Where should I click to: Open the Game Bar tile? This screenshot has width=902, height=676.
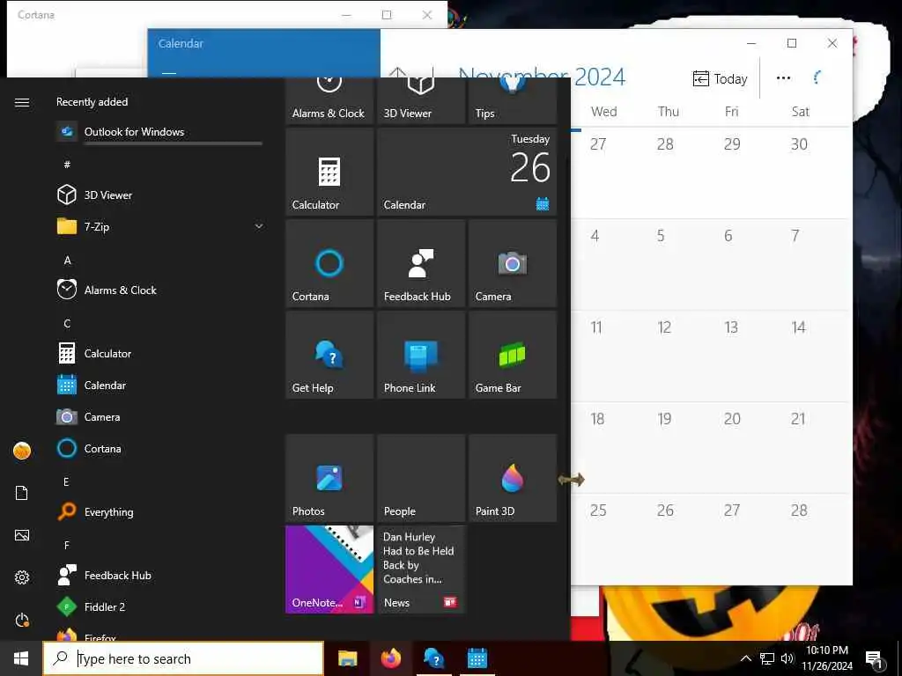point(513,355)
